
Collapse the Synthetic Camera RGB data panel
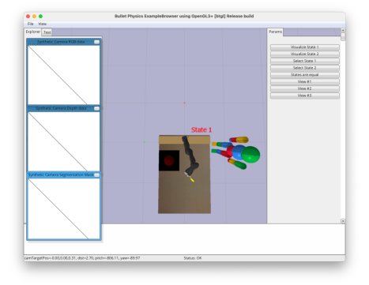(x=96, y=42)
